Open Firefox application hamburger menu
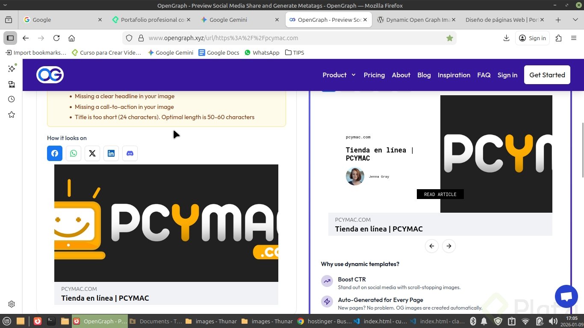This screenshot has height=328, width=584. pos(574,38)
